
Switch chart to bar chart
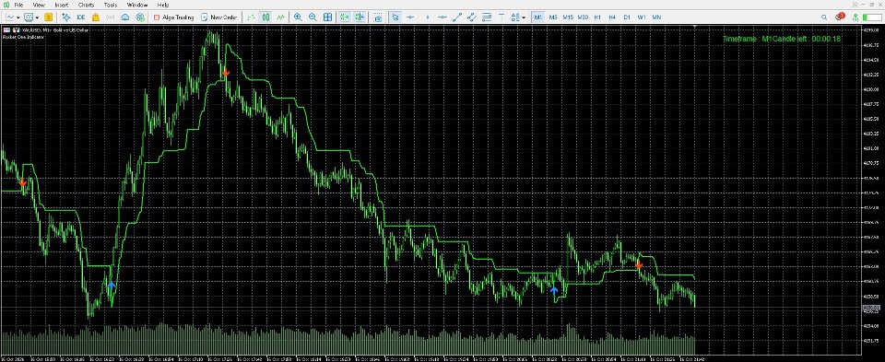pos(251,17)
